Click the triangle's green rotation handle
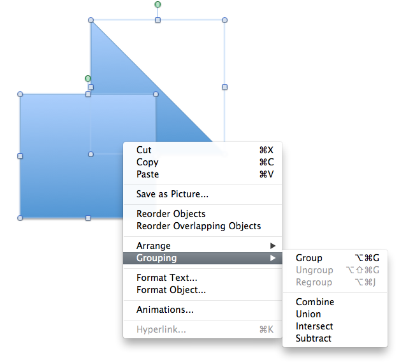Screen dimensions: 401x362 pyautogui.click(x=157, y=4)
